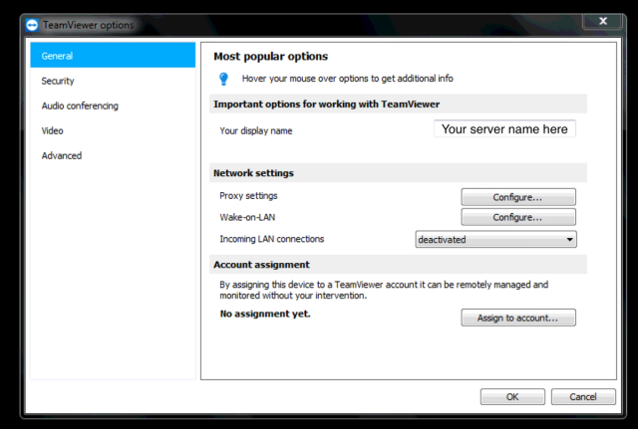This screenshot has width=638, height=429.
Task: Open the Security category
Action: tap(113, 81)
